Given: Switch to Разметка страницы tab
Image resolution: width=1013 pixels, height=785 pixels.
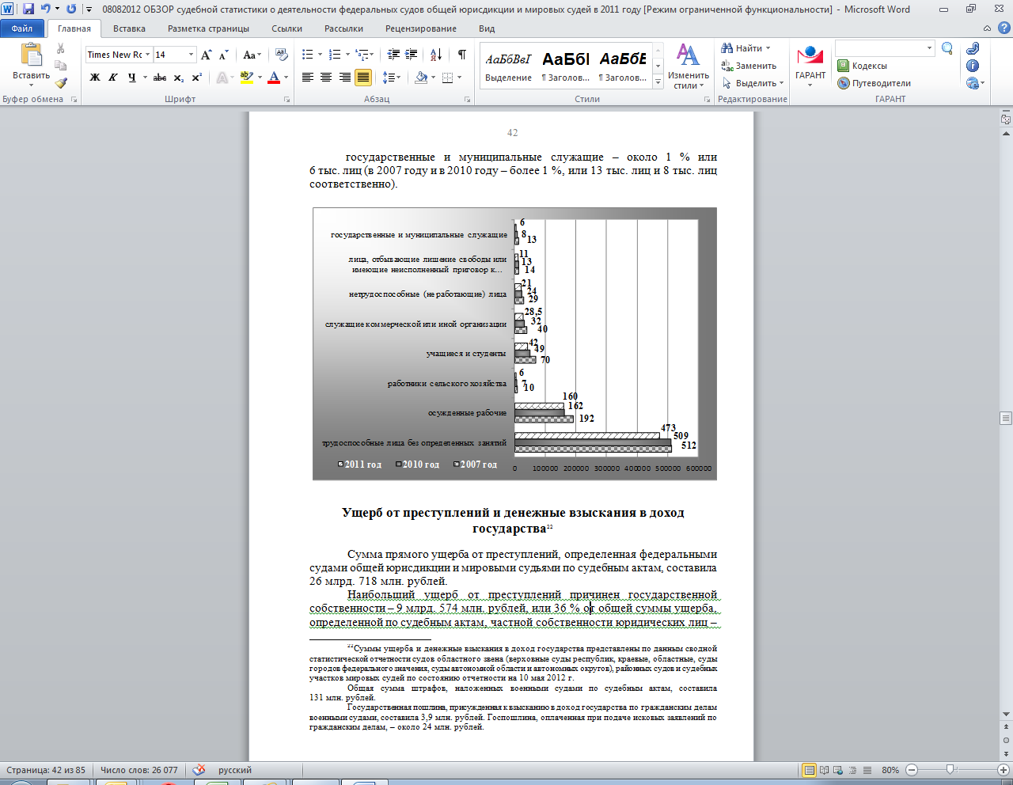Looking at the screenshot, I should coord(208,28).
